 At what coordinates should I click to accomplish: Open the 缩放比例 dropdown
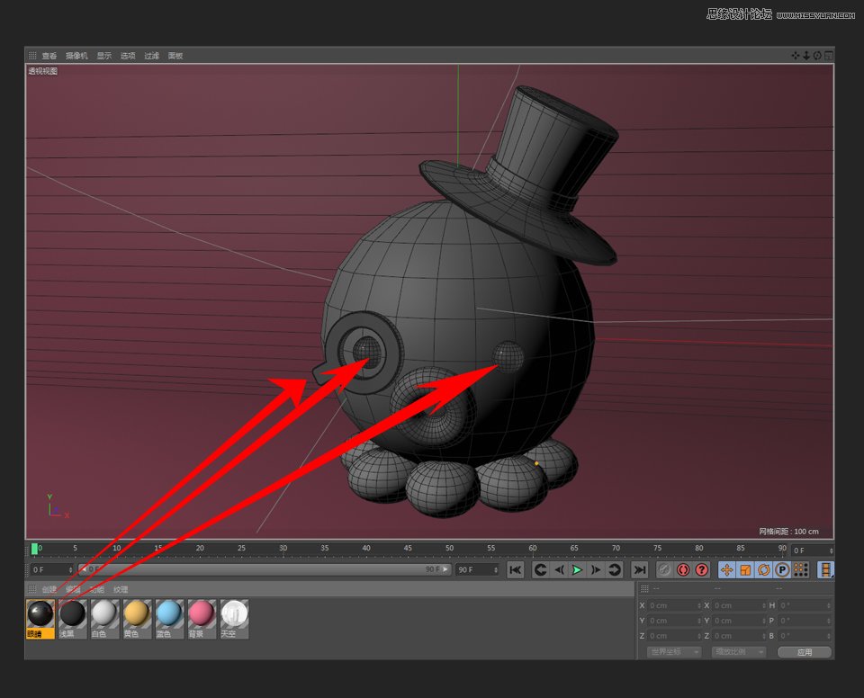739,651
